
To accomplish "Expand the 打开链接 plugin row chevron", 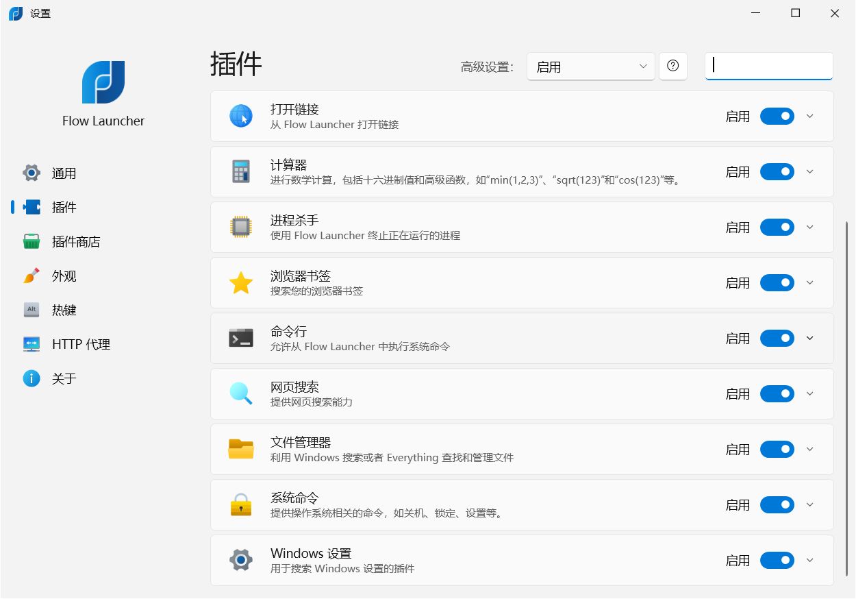I will click(810, 117).
